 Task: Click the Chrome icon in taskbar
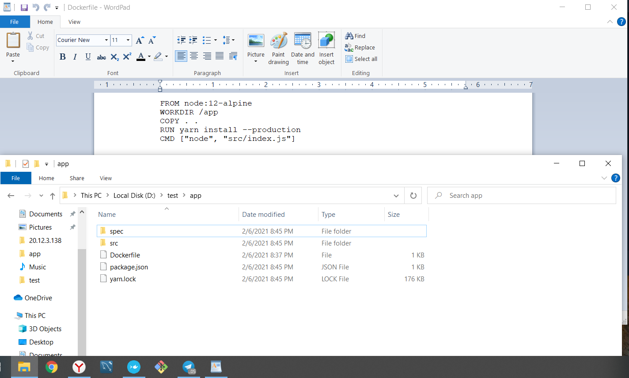[x=52, y=367]
